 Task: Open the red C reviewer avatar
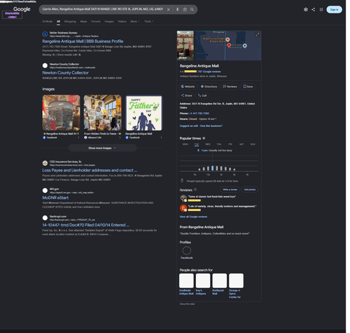click(183, 208)
